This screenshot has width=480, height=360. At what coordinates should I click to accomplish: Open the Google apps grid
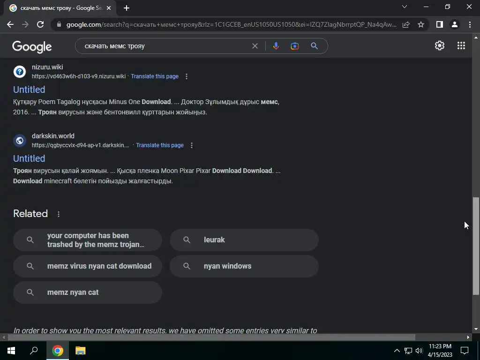461,45
